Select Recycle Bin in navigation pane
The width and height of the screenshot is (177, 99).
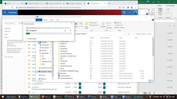[x=45, y=53]
